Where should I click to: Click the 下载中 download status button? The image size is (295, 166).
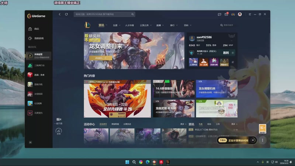click(x=223, y=141)
